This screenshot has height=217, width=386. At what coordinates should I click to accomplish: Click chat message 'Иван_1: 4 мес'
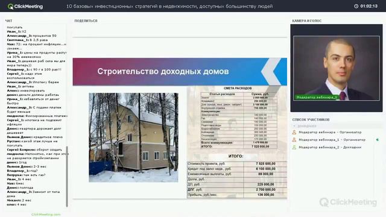pyautogui.click(x=19, y=179)
